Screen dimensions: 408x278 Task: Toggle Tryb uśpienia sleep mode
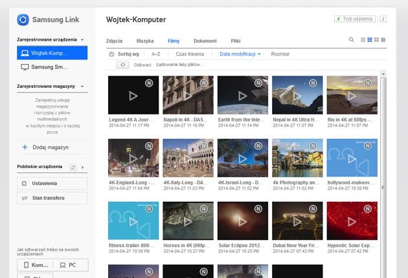pos(355,19)
